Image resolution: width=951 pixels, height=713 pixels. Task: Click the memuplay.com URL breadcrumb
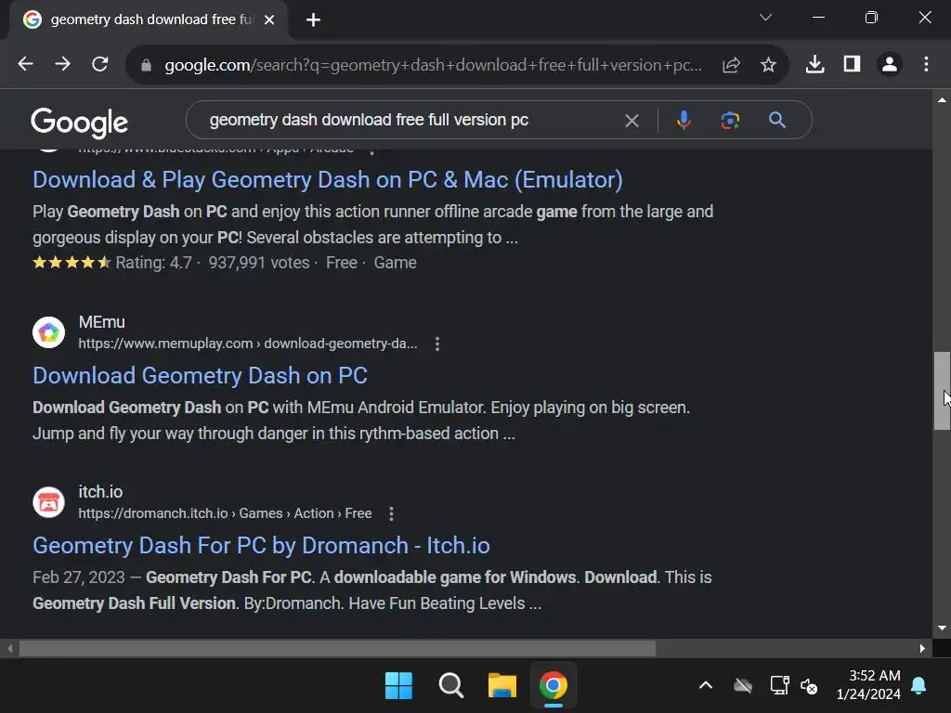[248, 344]
